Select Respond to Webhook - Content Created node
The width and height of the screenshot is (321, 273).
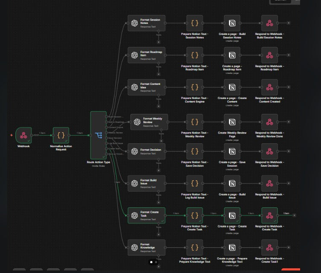(x=270, y=87)
